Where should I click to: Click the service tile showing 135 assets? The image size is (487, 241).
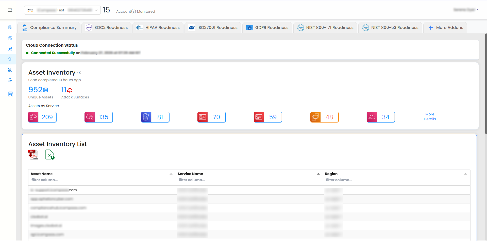coord(99,117)
